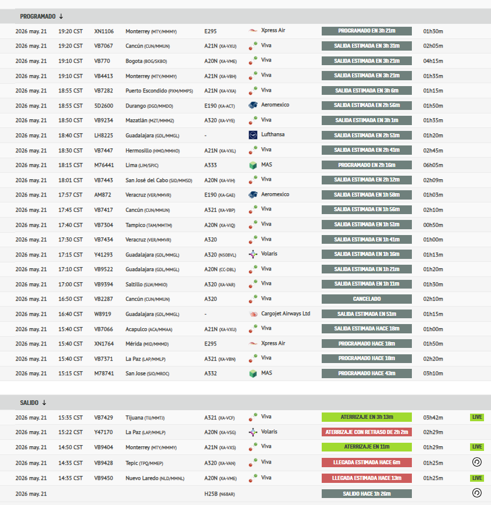Click the Viva logo on VB9234 row

253,120
